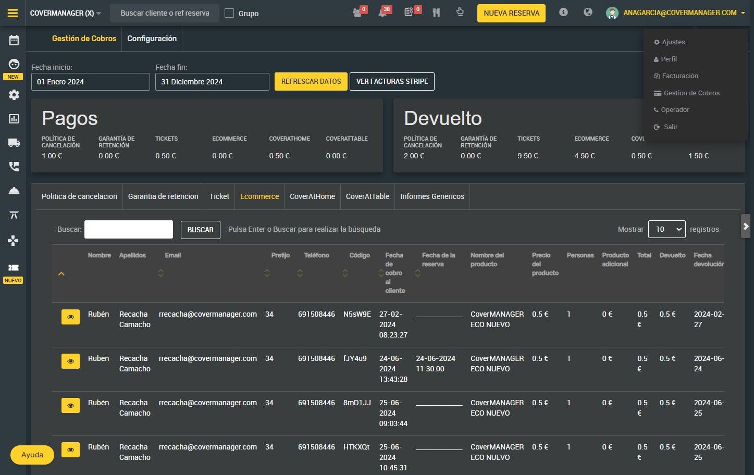754x475 pixels.
Task: Check the Grupo checkbox
Action: [x=229, y=13]
